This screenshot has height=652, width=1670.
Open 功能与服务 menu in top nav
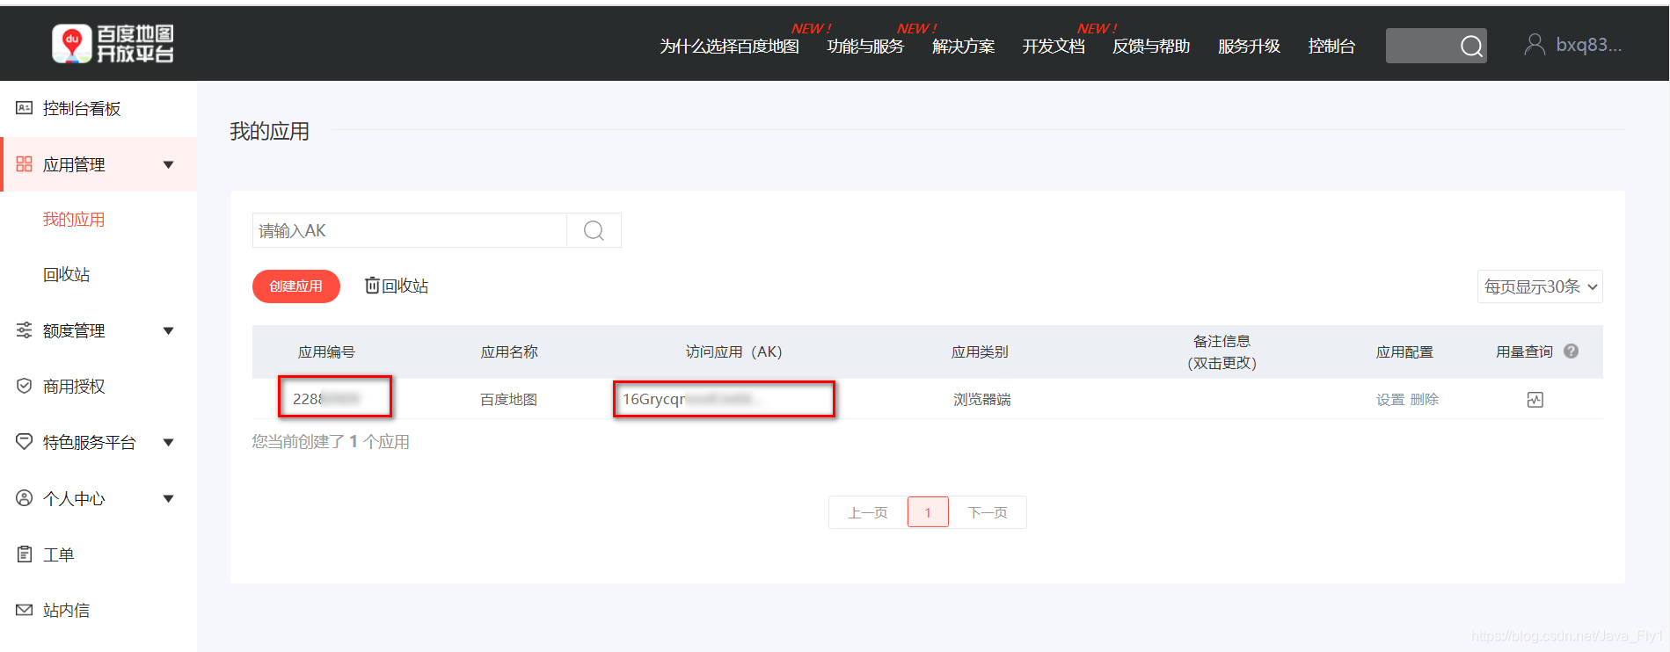click(865, 47)
